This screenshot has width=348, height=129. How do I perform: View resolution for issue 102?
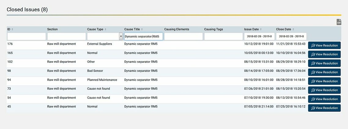tap(324, 63)
